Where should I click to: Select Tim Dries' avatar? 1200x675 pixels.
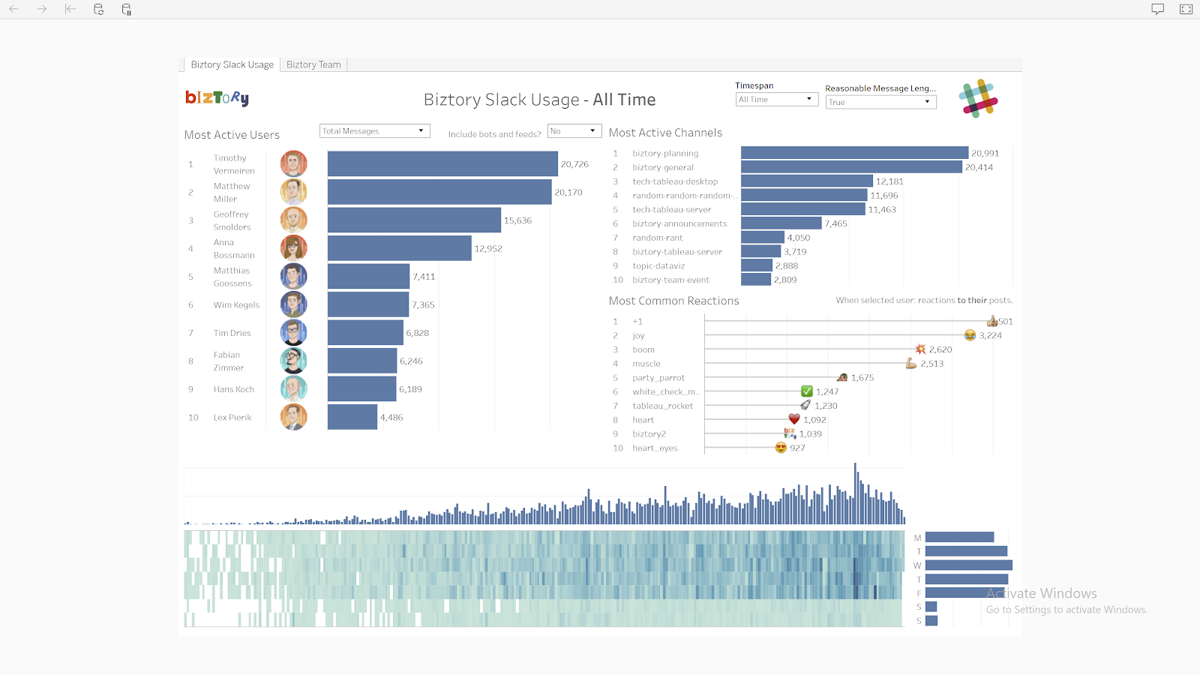click(294, 332)
